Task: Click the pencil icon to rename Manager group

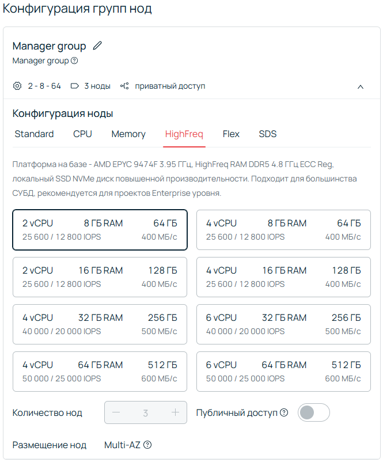Action: point(97,46)
